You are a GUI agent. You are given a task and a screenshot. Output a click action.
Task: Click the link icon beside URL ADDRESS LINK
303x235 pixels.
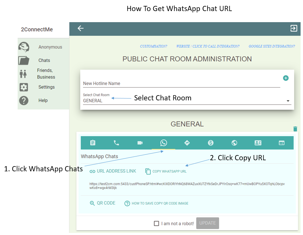92,171
